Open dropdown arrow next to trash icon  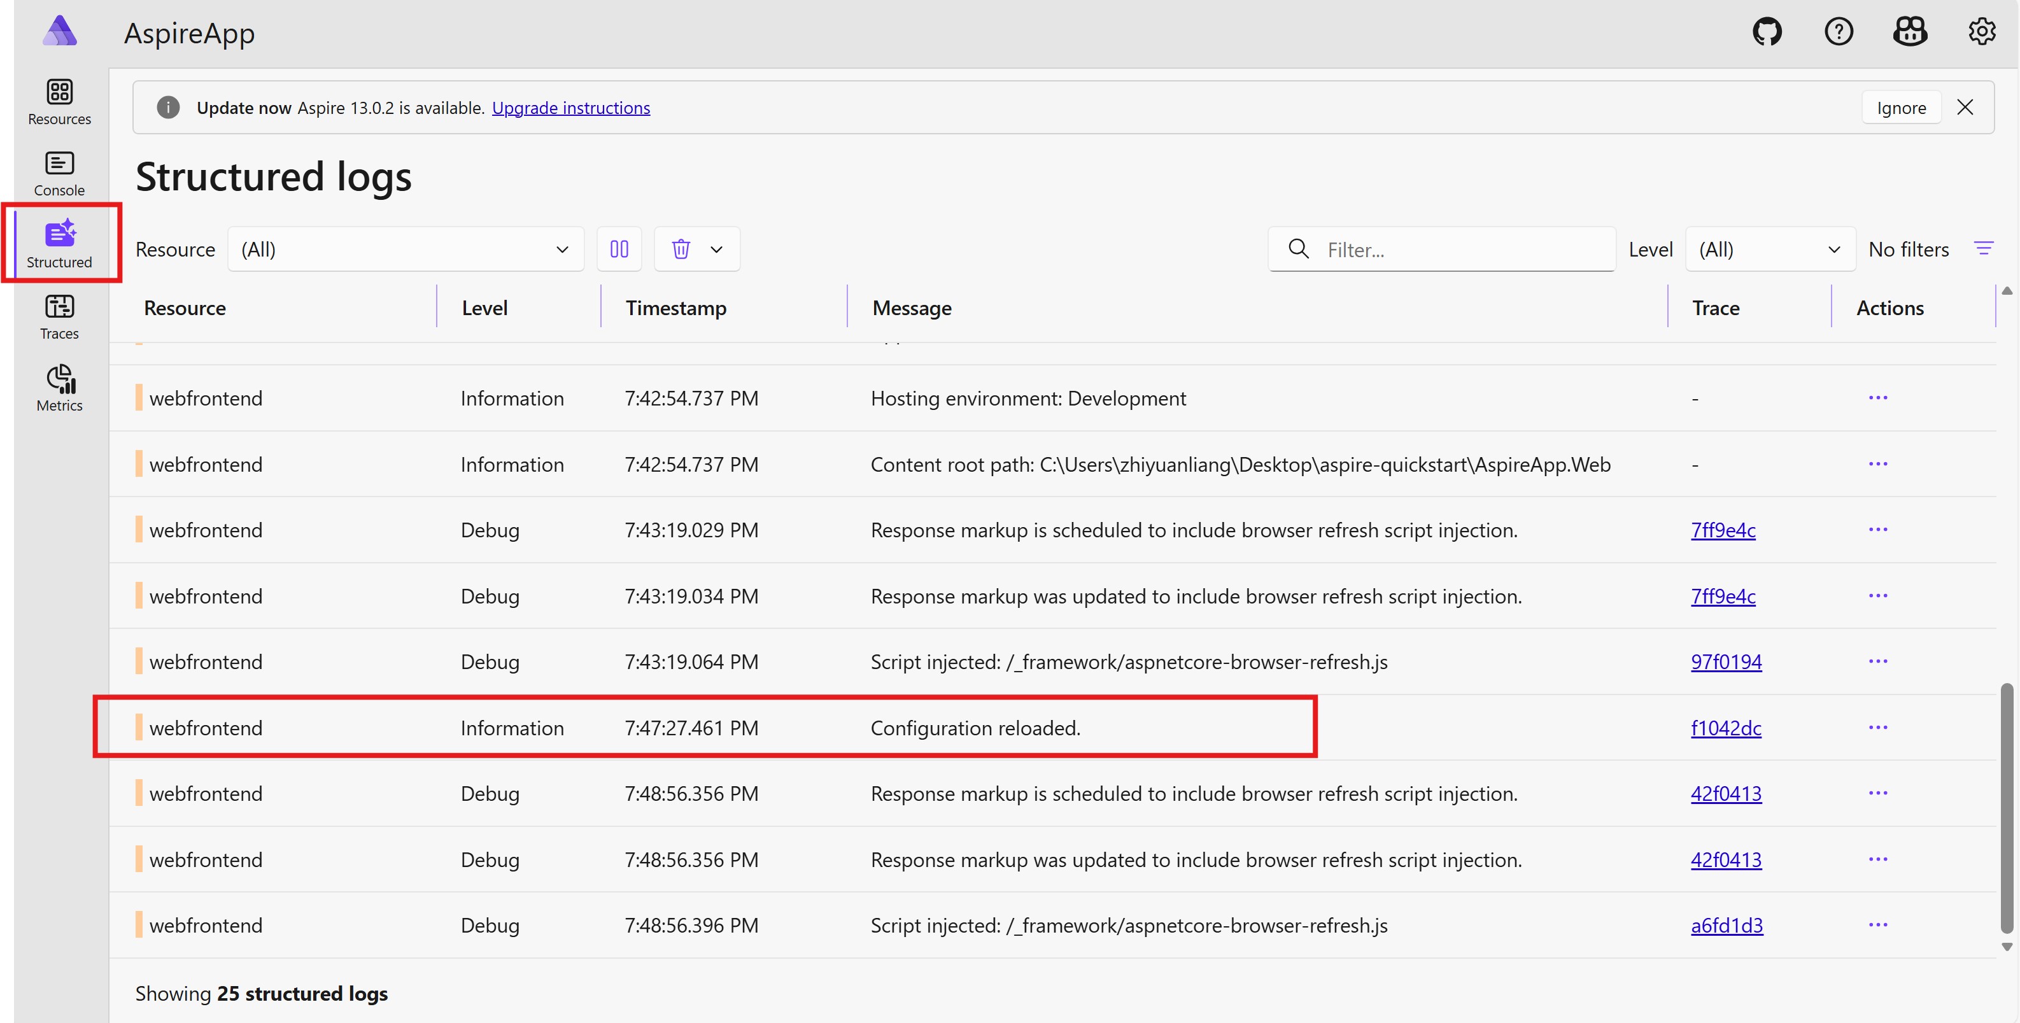click(x=716, y=250)
